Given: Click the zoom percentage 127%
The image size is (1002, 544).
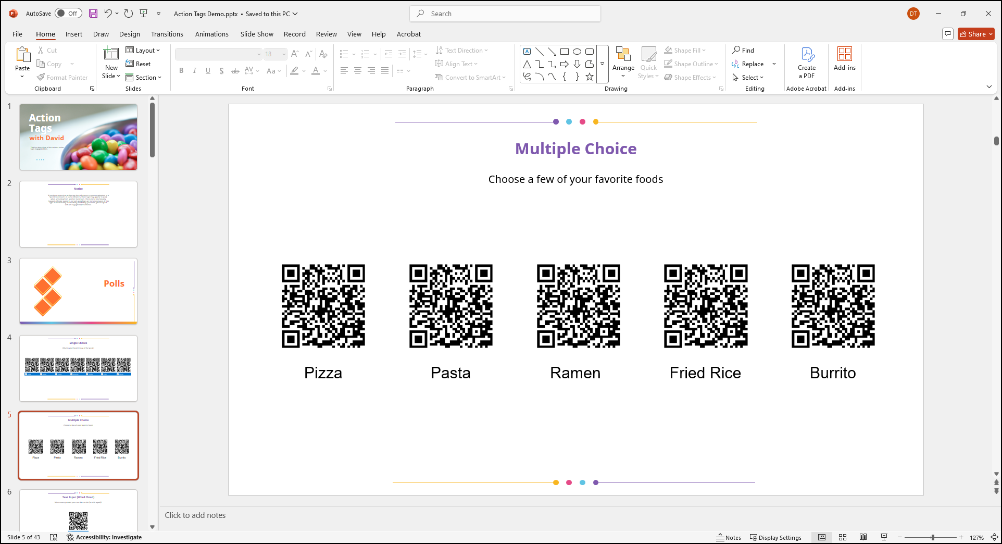Looking at the screenshot, I should pyautogui.click(x=976, y=537).
